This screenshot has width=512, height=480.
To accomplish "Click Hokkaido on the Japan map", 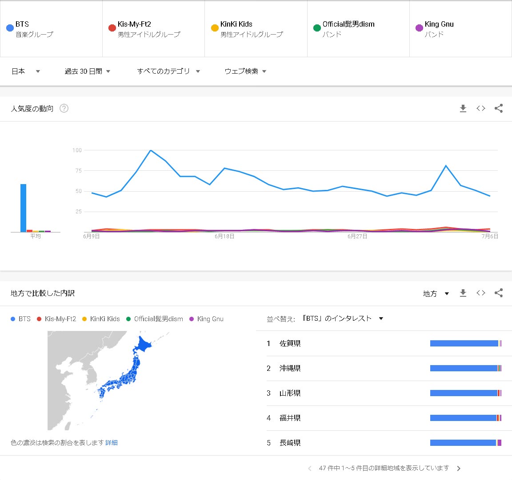I will click(144, 345).
